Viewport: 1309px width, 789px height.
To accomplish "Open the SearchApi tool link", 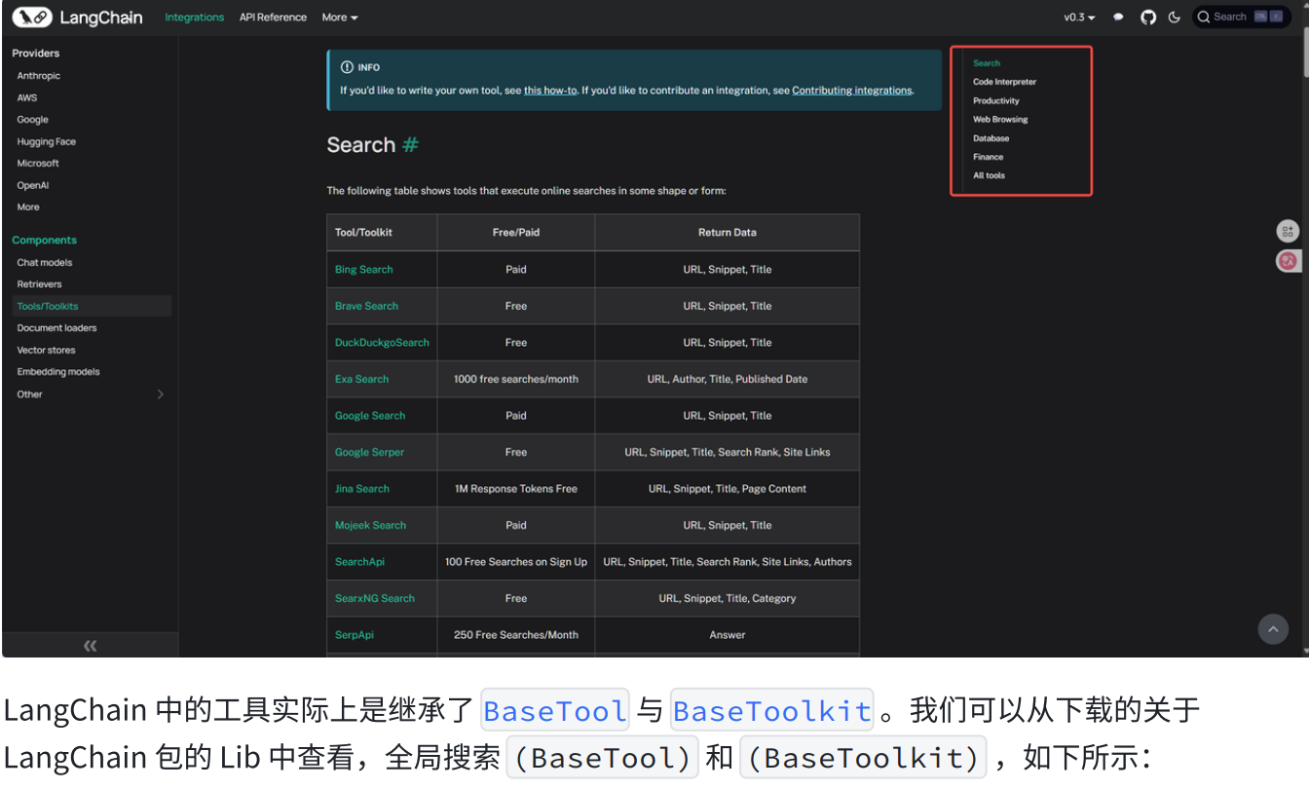I will (359, 562).
